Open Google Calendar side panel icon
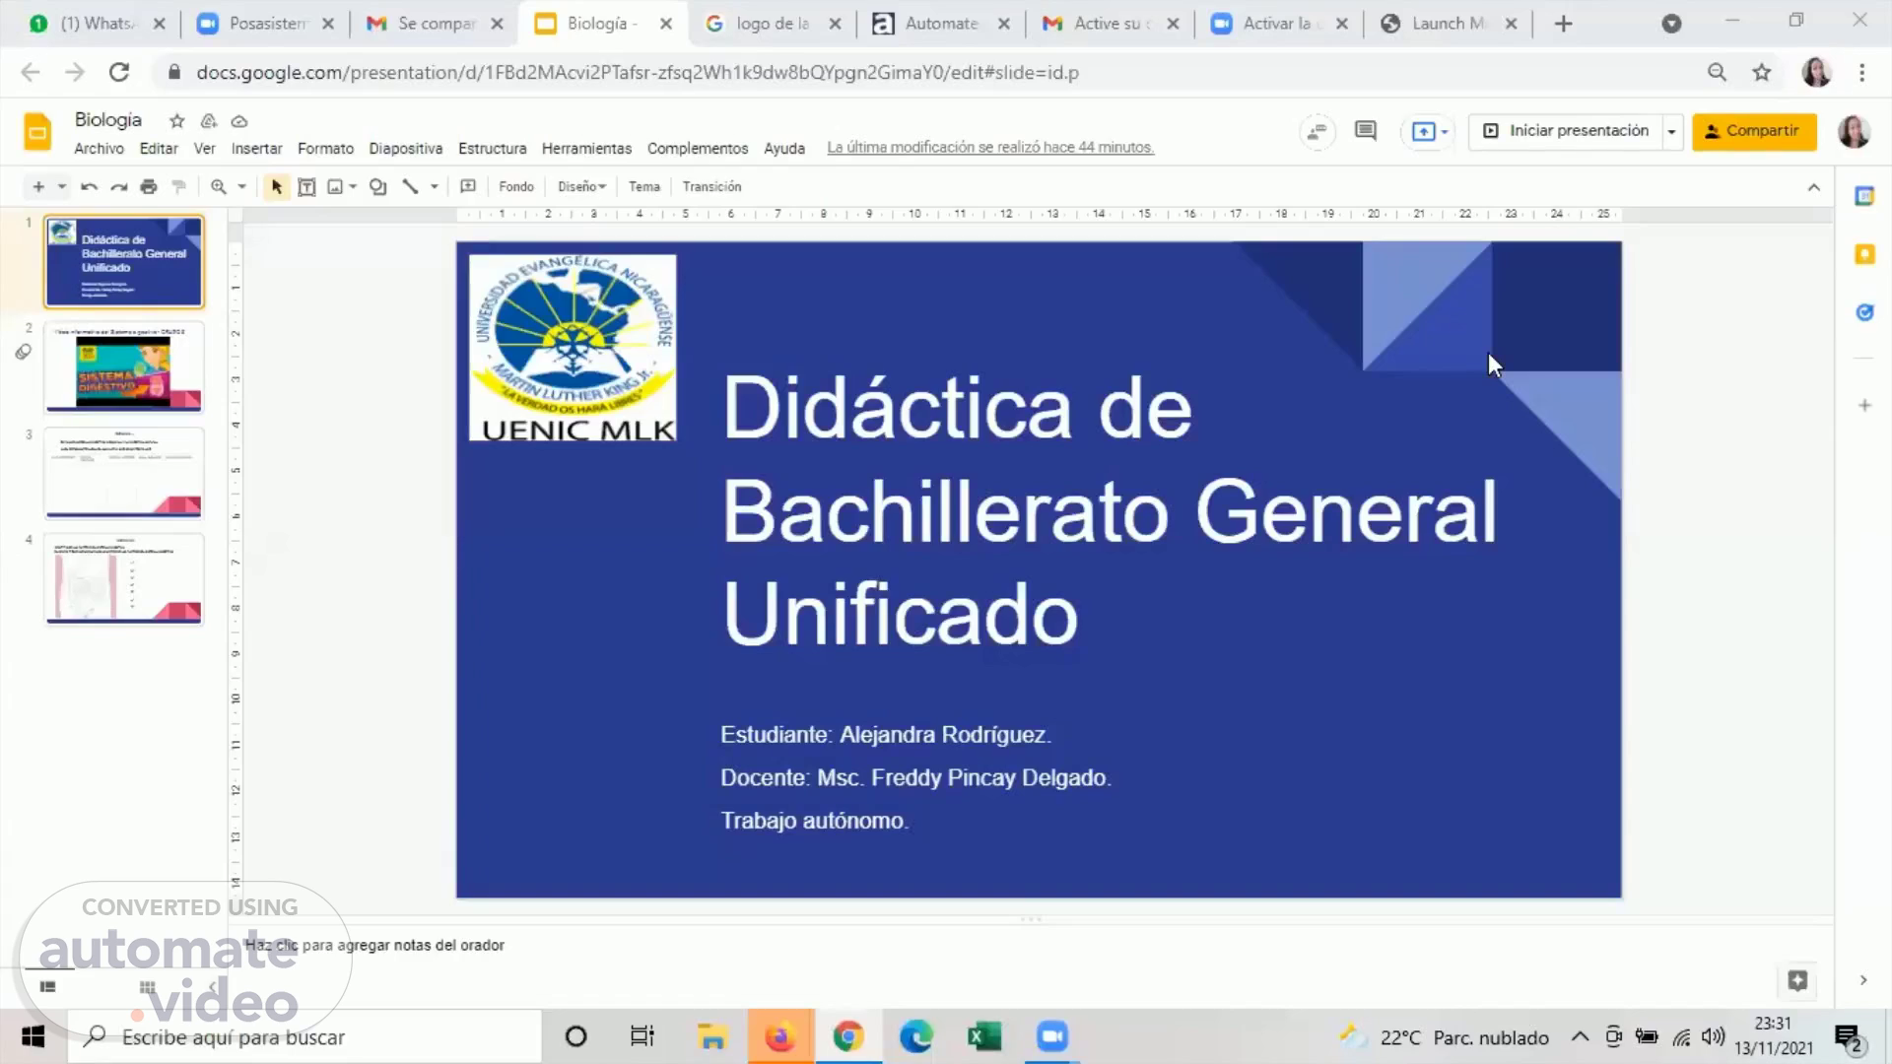Image resolution: width=1892 pixels, height=1064 pixels. coord(1864,196)
